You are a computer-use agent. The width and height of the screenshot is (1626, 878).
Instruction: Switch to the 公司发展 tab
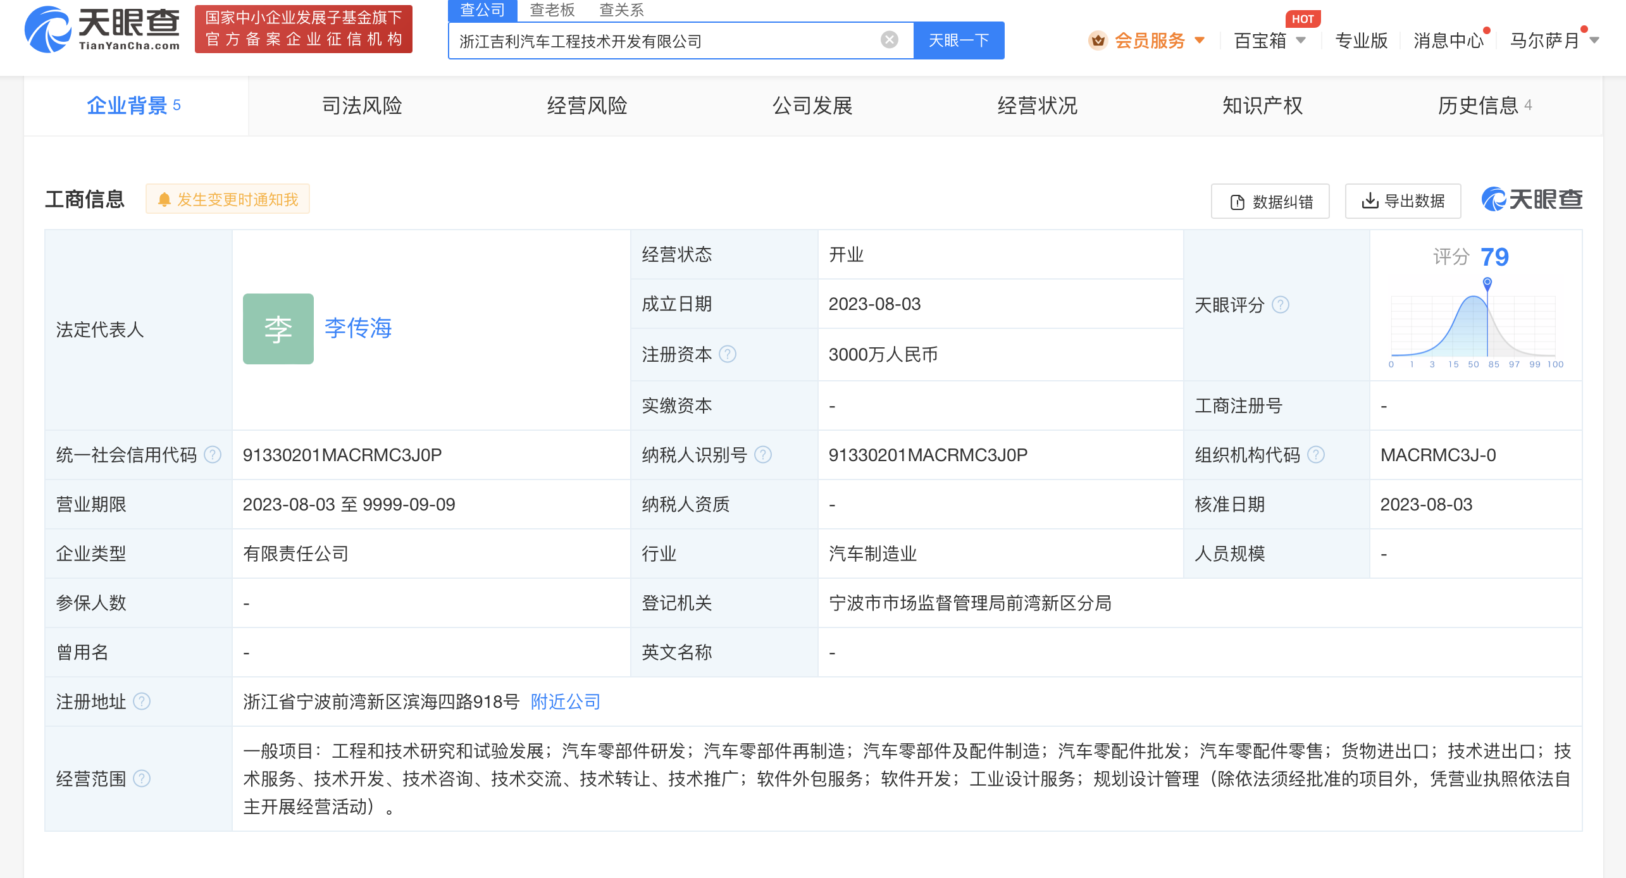[812, 106]
